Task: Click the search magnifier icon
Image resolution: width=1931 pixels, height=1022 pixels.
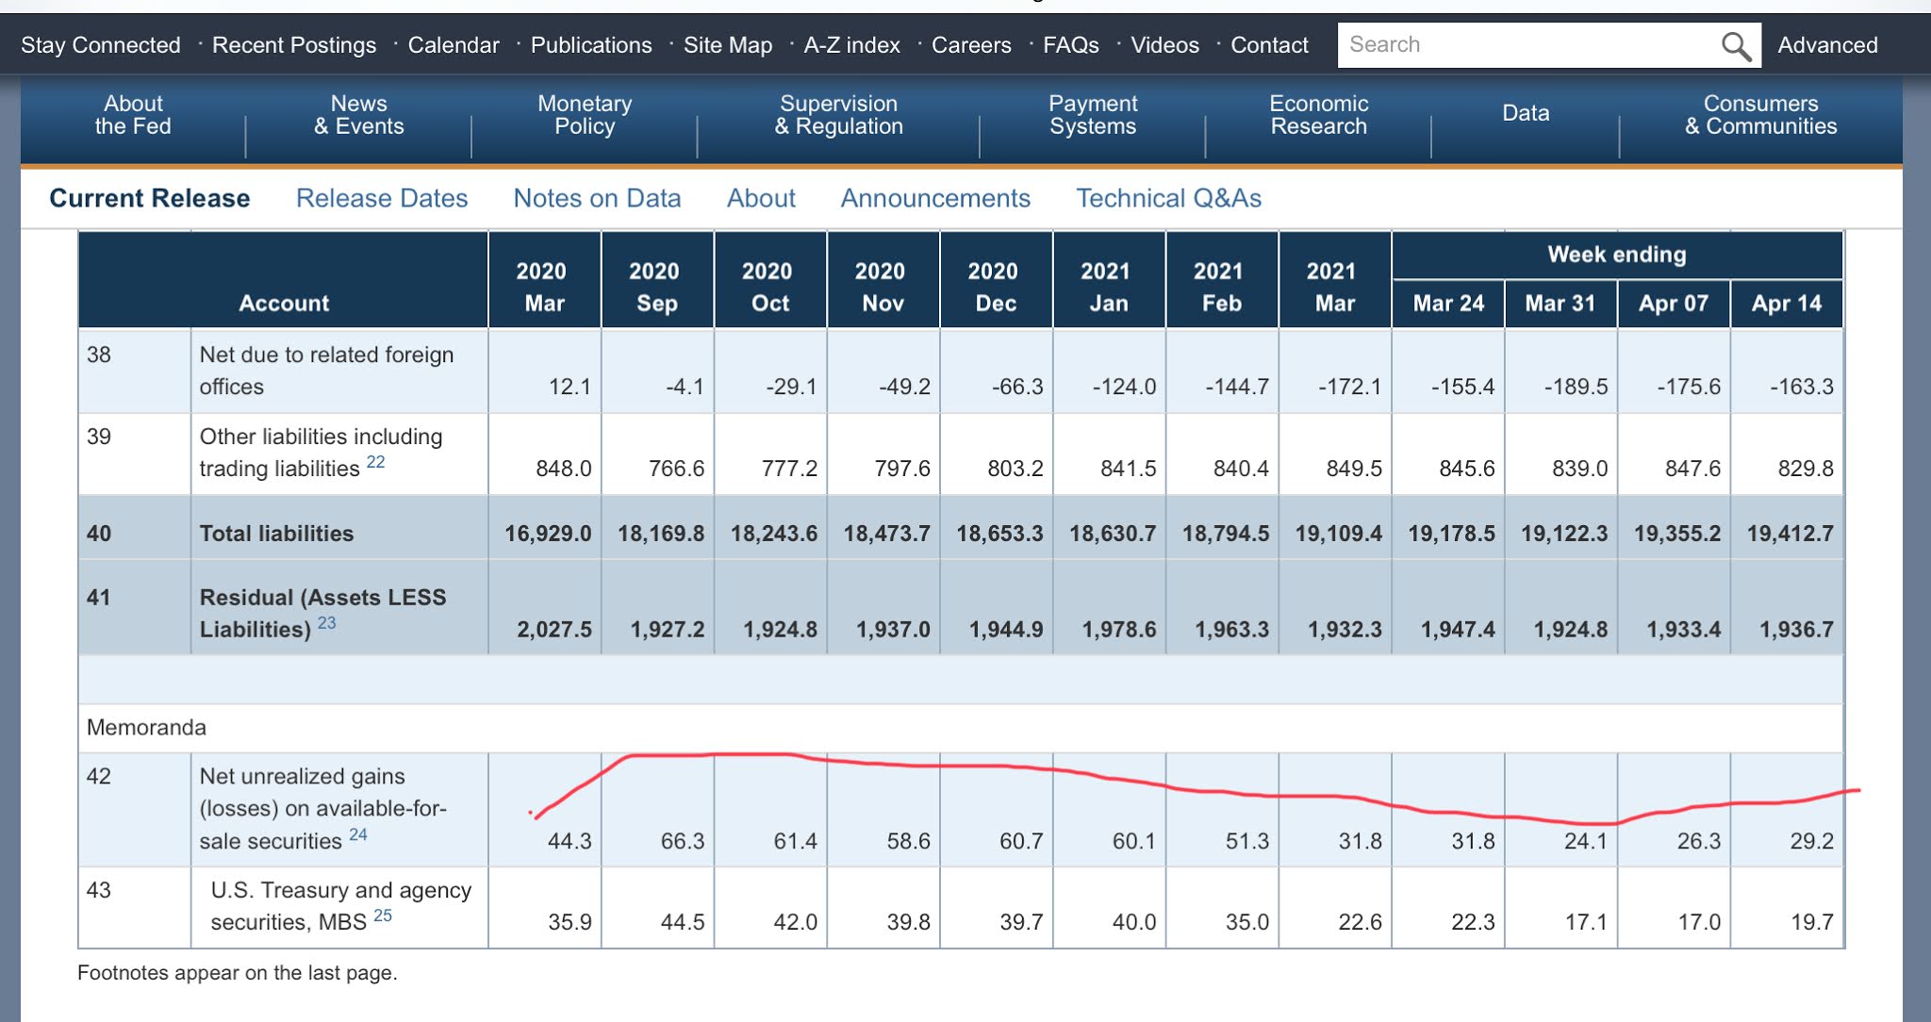Action: [x=1736, y=45]
